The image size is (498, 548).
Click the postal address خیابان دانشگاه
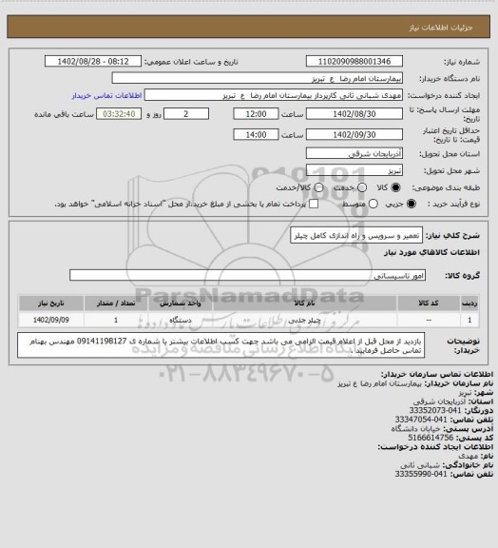pos(415,428)
